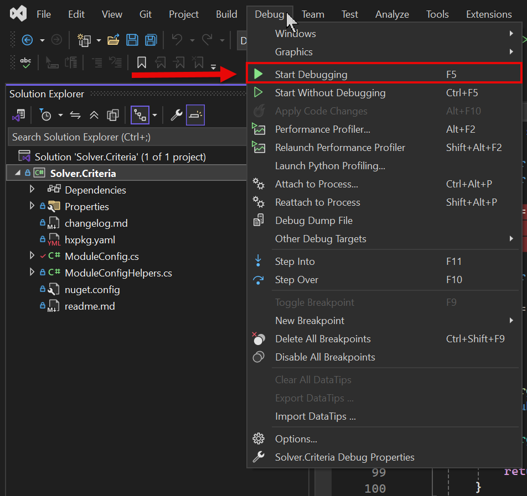Click the Visual Studio logo icon

click(18, 14)
